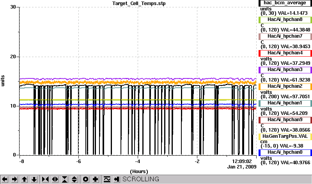Shift the plot down with the down arrow
This screenshot has height=184, width=312.
click(34, 179)
